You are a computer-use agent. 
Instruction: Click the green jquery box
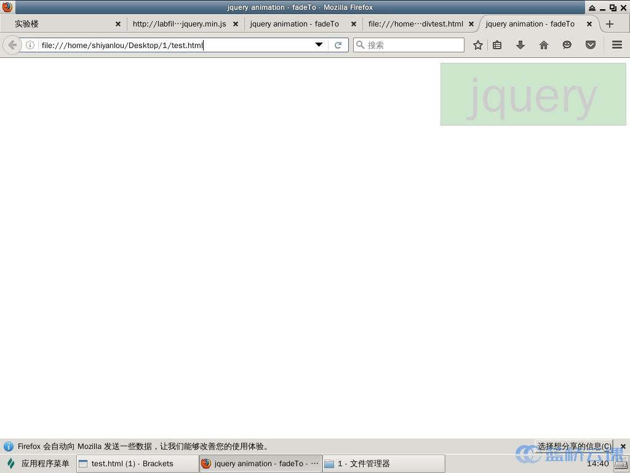click(x=533, y=94)
